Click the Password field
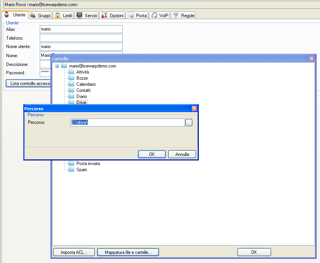This screenshot has width=320, height=263. [45, 73]
